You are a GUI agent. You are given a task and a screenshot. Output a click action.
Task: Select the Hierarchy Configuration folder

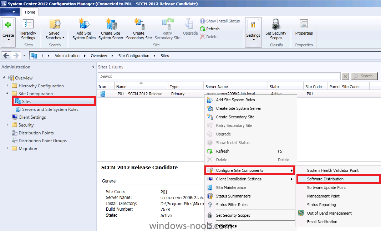[41, 86]
